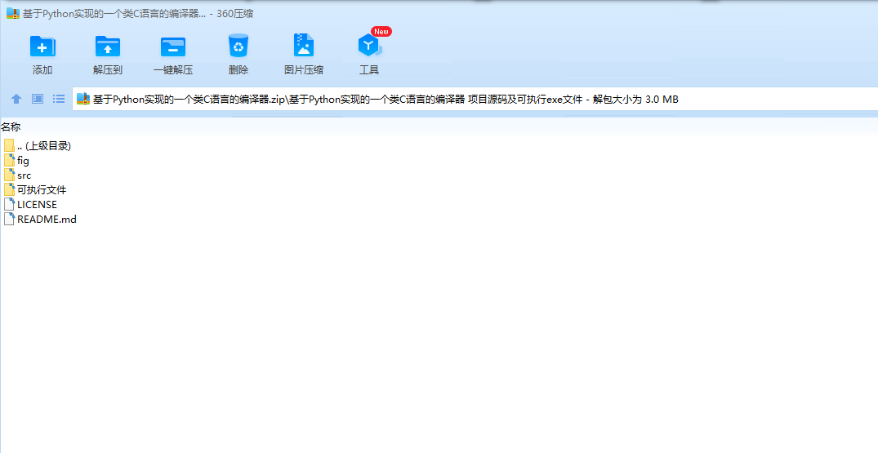
Task: Select the 可执行文件 folder
Action: tap(35, 189)
